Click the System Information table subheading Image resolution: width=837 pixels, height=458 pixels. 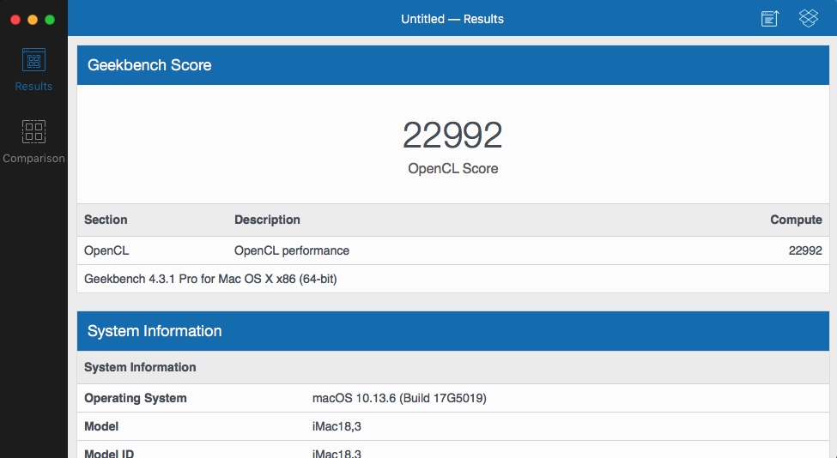(x=140, y=367)
